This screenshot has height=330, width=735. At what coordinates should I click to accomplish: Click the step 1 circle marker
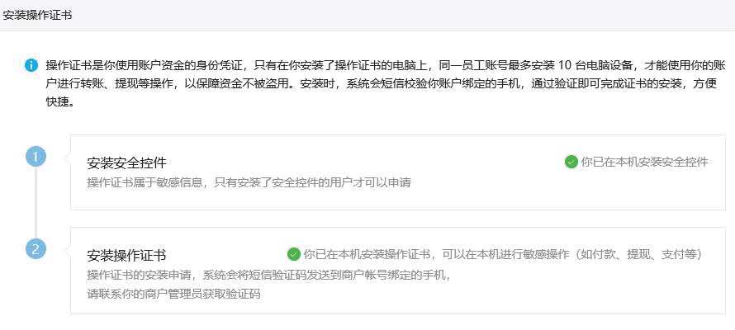tap(36, 157)
